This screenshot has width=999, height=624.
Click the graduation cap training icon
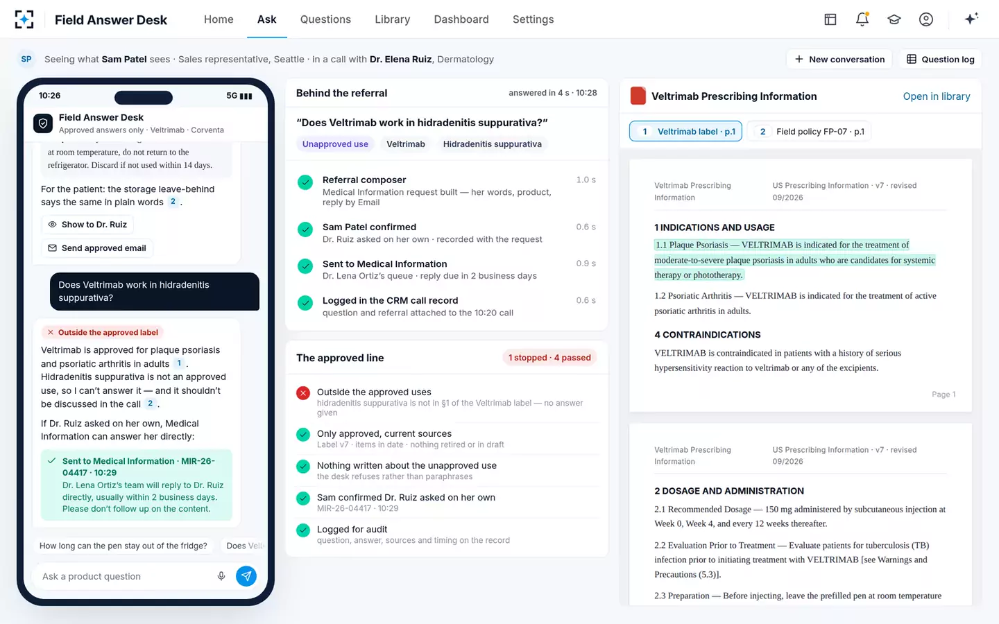click(894, 19)
